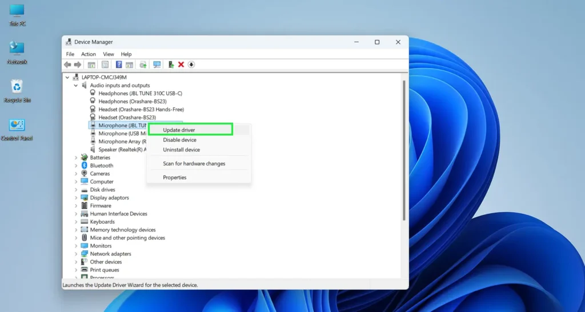Viewport: 585px width, 312px height.
Task: Click the 'Memory technology devices' label
Action: 123,230
